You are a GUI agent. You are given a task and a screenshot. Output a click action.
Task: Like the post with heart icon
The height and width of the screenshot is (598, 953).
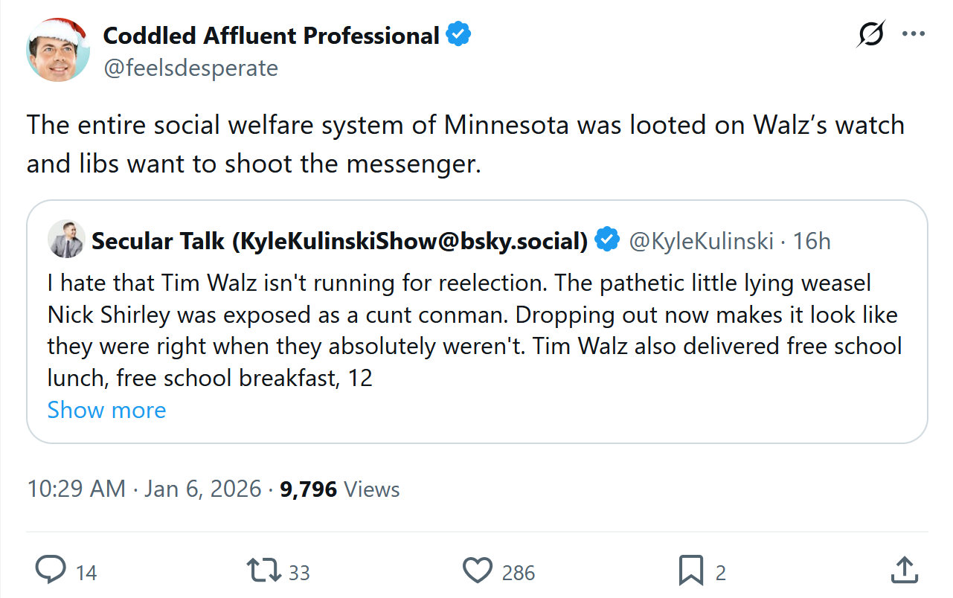pyautogui.click(x=477, y=570)
